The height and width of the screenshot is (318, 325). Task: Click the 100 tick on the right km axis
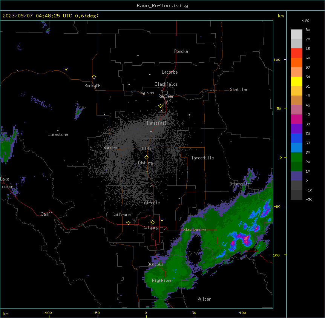(x=277, y=60)
